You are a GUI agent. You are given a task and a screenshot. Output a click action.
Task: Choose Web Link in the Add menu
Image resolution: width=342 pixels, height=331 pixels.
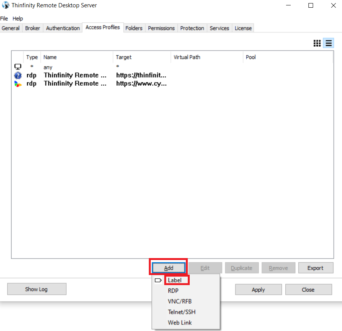tap(180, 323)
